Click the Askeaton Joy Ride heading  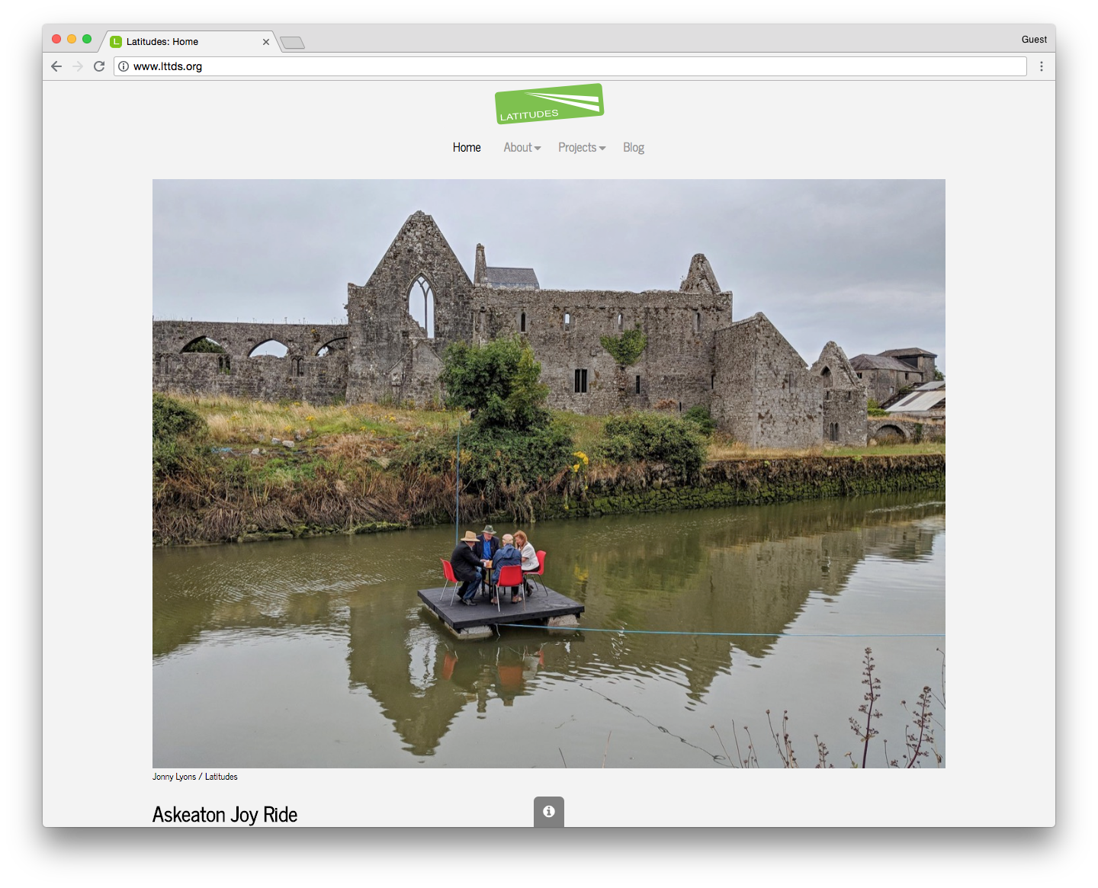coord(225,815)
